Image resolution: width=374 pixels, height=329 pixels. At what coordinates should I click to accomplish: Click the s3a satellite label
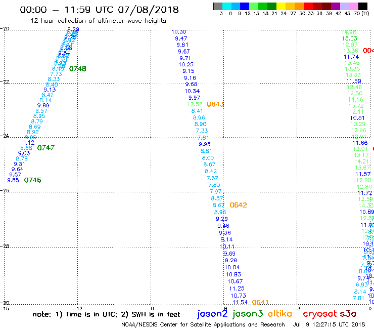348,314
